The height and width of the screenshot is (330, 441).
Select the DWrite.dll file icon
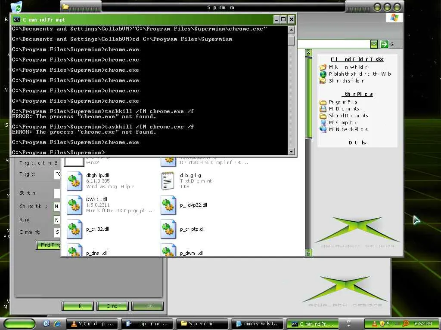[74, 205]
